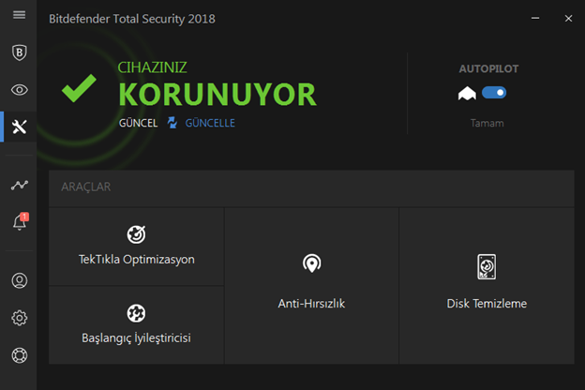Screen dimensions: 585x390
Task: Click the ARAÇLAR section header
Action: 86,187
